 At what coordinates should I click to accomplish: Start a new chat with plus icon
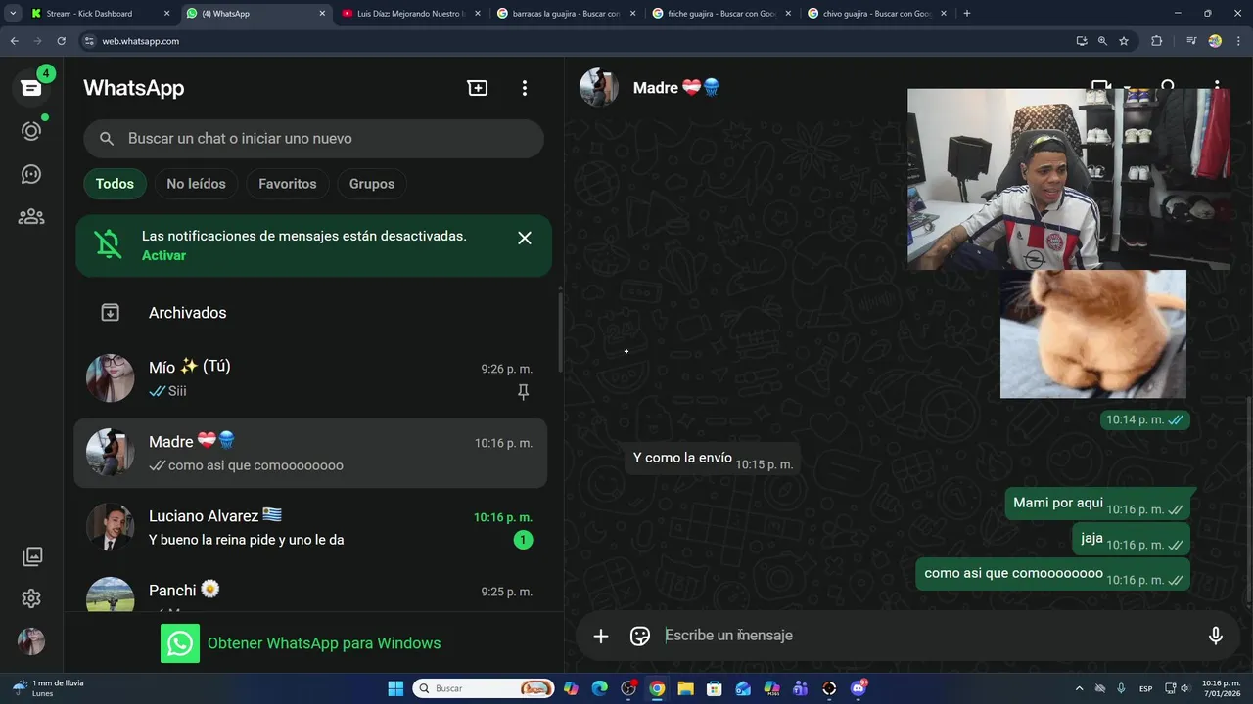tap(478, 88)
